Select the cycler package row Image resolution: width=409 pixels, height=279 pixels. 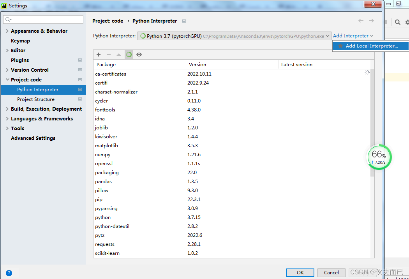click(232, 101)
